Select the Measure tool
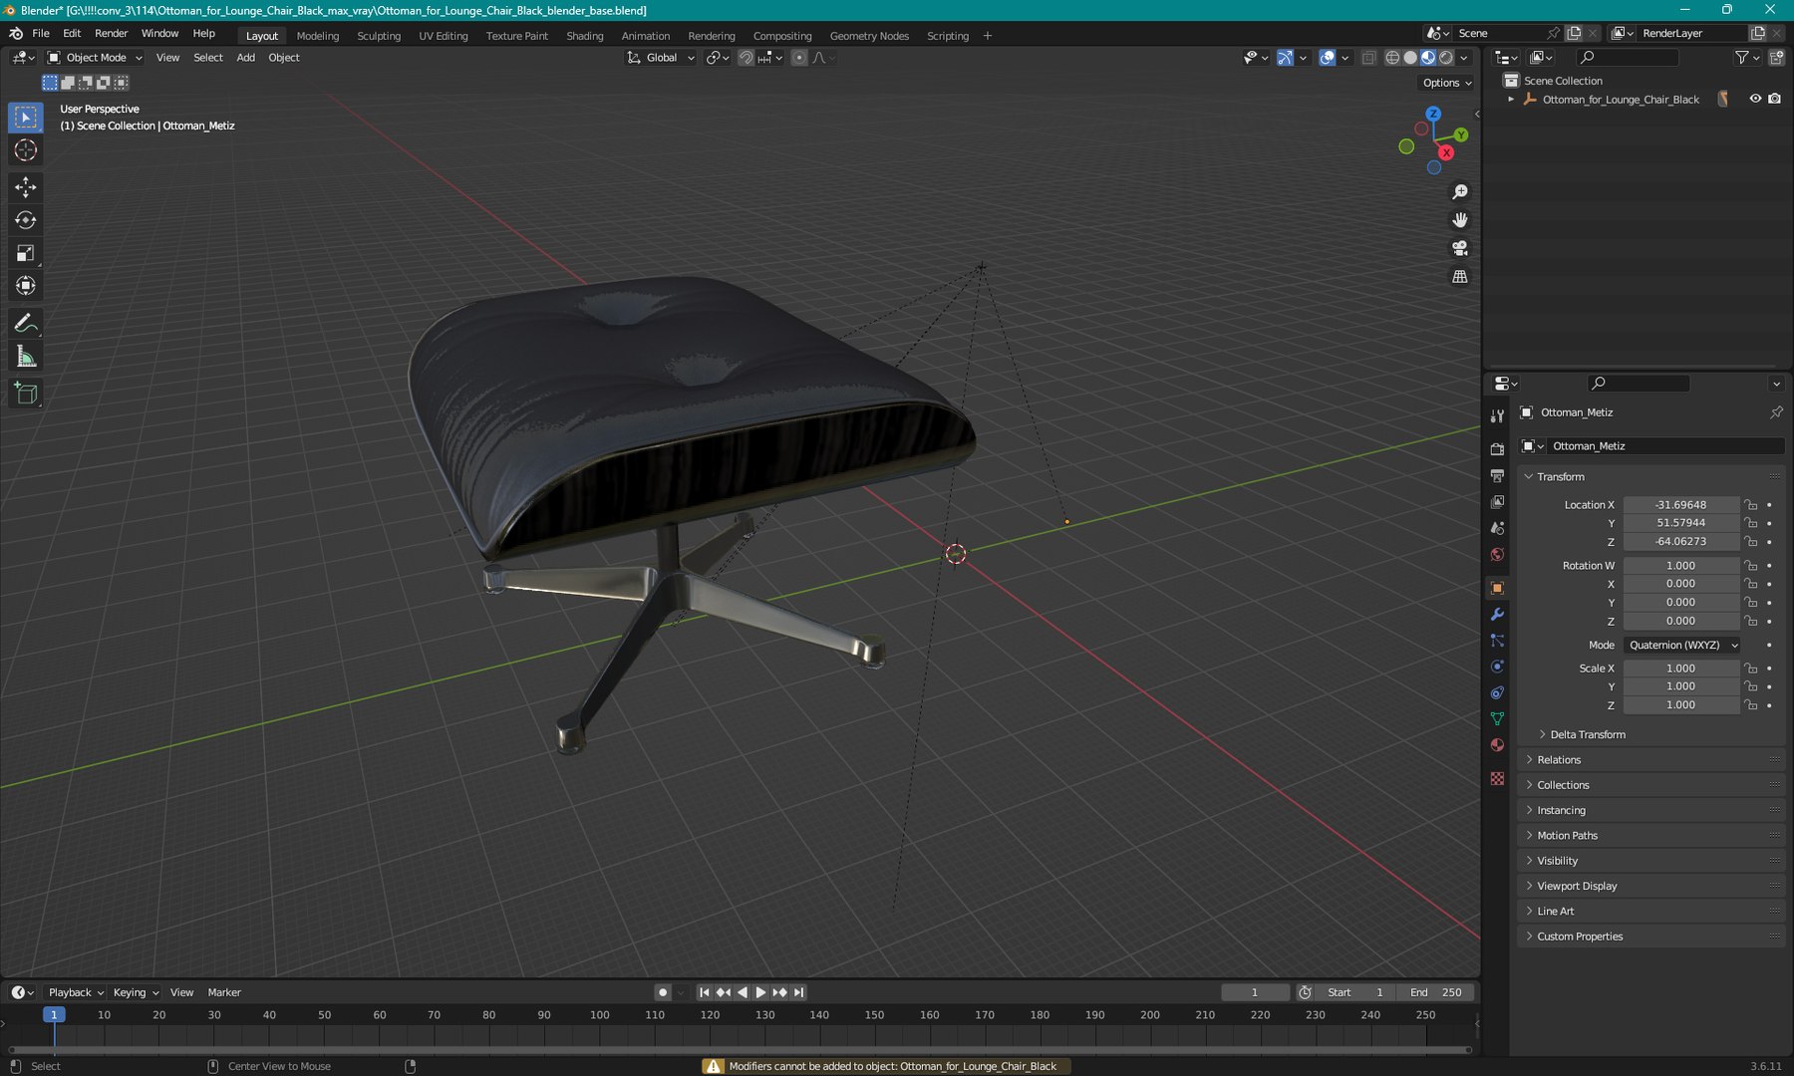Viewport: 1794px width, 1076px height. tap(26, 357)
